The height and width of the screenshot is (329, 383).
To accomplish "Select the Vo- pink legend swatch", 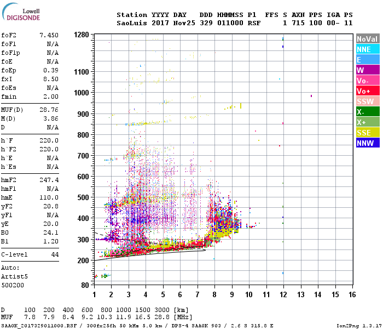I will 368,81.
